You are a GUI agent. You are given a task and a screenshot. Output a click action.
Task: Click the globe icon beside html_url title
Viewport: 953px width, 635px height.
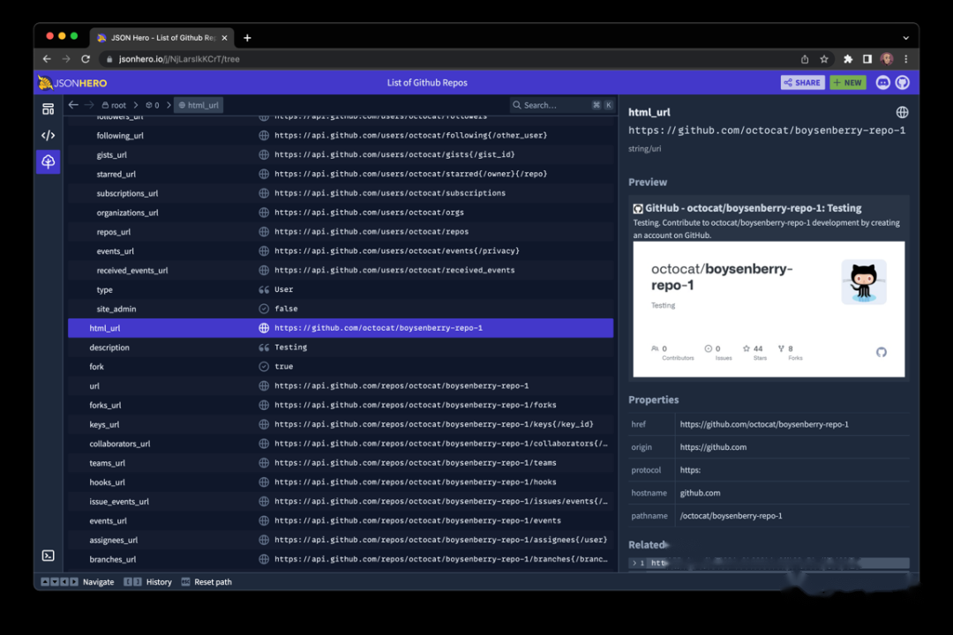[x=902, y=112]
